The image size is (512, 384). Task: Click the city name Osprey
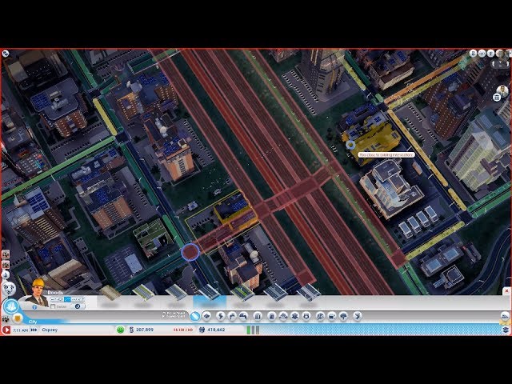click(50, 330)
